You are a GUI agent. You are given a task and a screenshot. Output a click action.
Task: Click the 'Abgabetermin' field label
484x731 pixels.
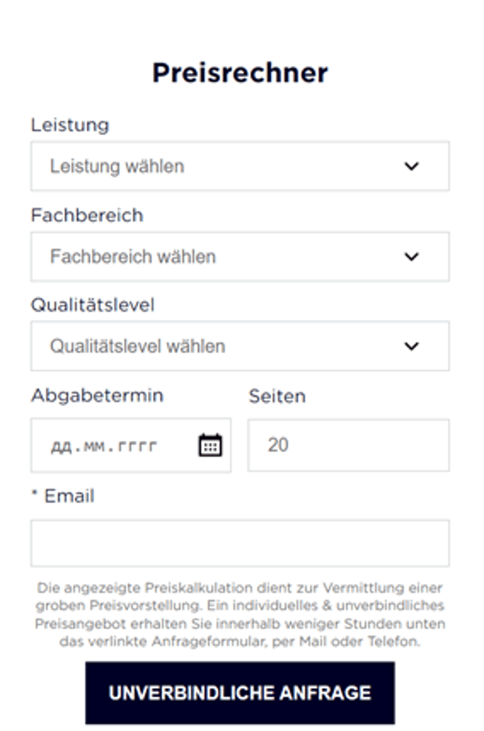97,395
